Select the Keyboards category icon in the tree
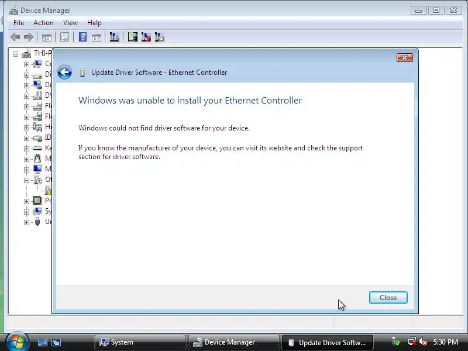468x351 pixels. pyautogui.click(x=37, y=148)
